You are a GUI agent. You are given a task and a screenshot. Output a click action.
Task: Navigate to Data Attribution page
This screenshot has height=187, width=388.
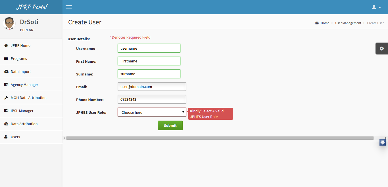click(31, 124)
